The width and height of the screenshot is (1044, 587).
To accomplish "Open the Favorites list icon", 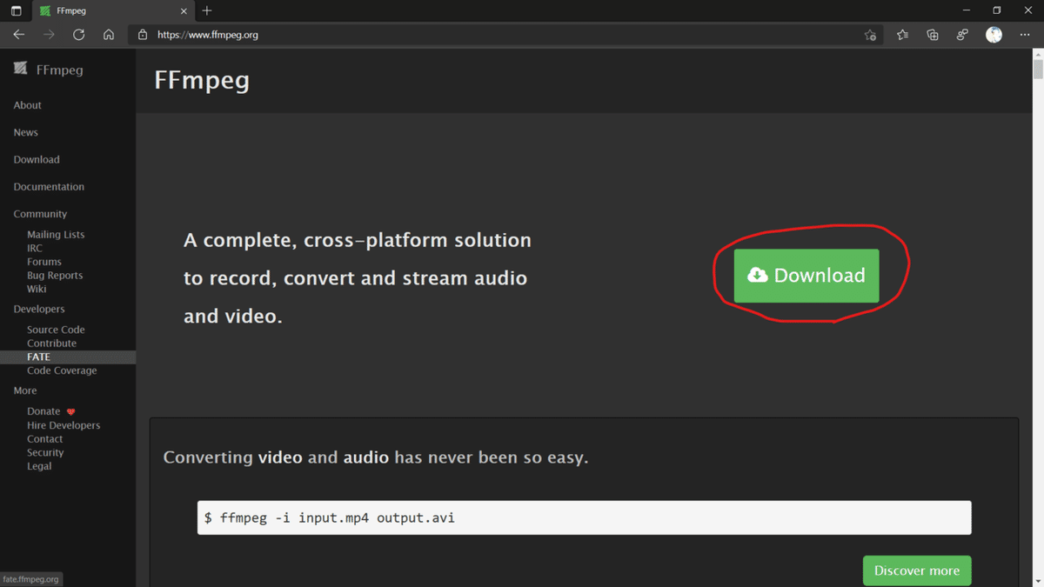I will pyautogui.click(x=902, y=35).
